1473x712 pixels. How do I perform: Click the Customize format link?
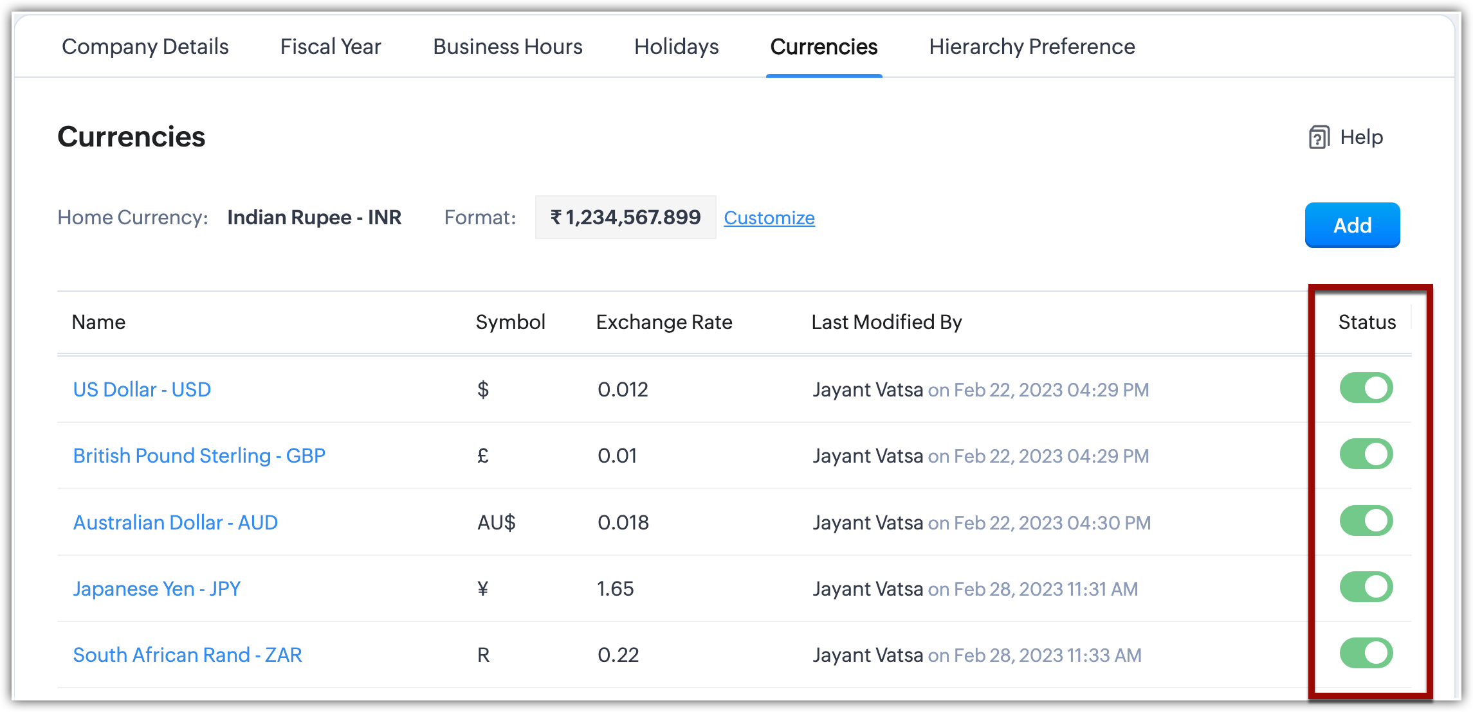coord(769,218)
